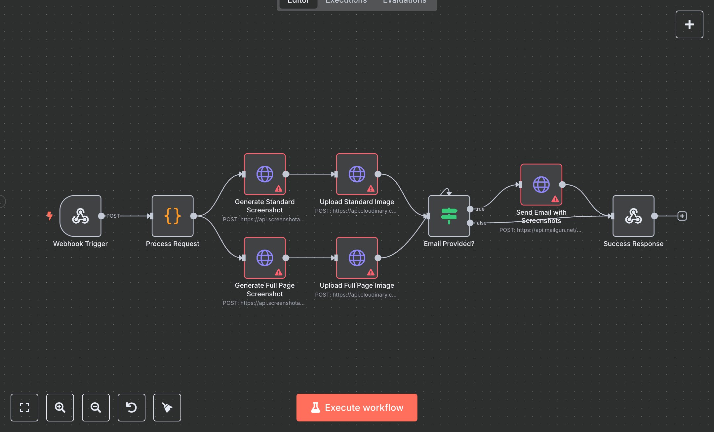The height and width of the screenshot is (432, 714).
Task: Zoom out of the canvas
Action: (96, 408)
